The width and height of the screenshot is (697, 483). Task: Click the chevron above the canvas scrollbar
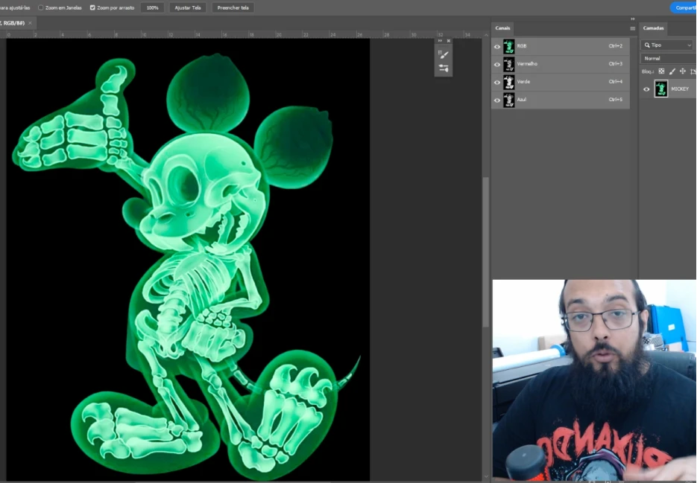tap(485, 34)
